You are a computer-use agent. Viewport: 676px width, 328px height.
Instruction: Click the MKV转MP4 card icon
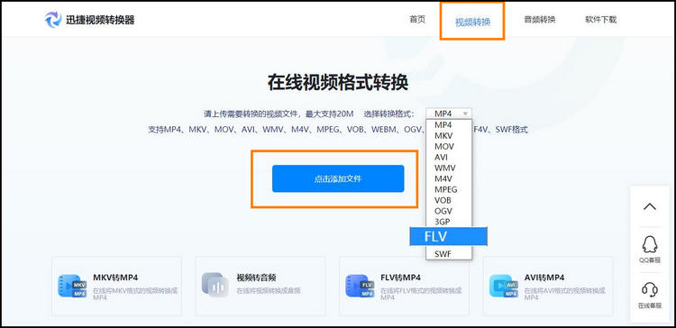point(72,286)
